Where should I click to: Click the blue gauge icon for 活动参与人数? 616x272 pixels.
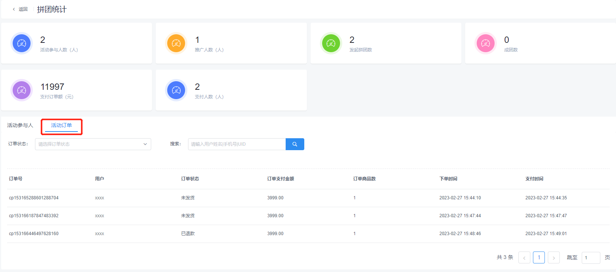(22, 43)
